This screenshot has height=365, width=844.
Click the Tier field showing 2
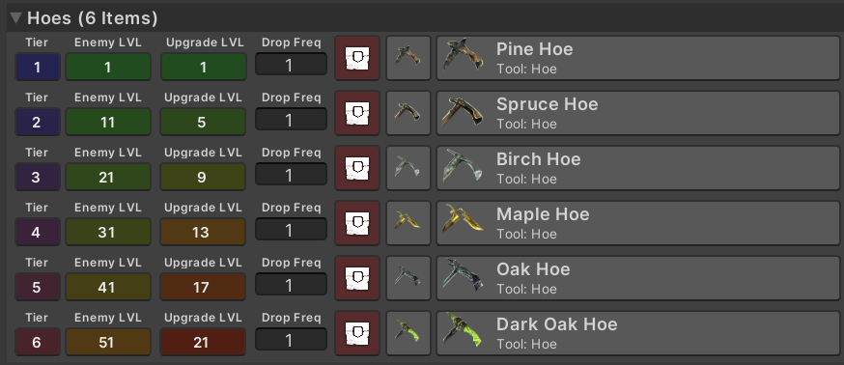pyautogui.click(x=37, y=122)
